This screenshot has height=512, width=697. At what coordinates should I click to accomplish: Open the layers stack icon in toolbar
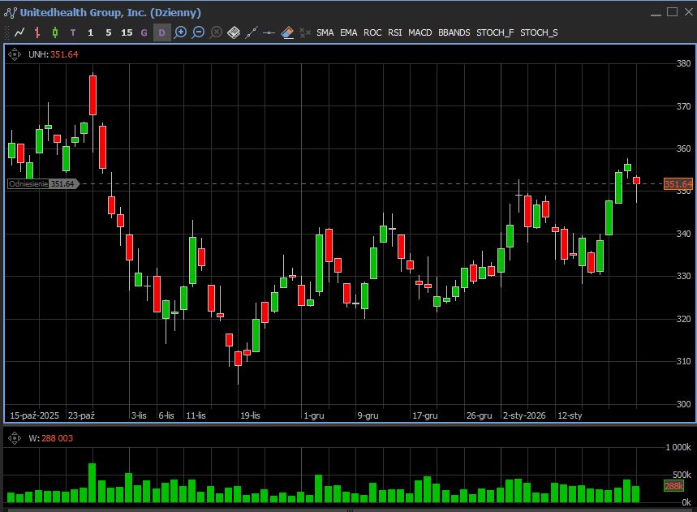[x=234, y=32]
